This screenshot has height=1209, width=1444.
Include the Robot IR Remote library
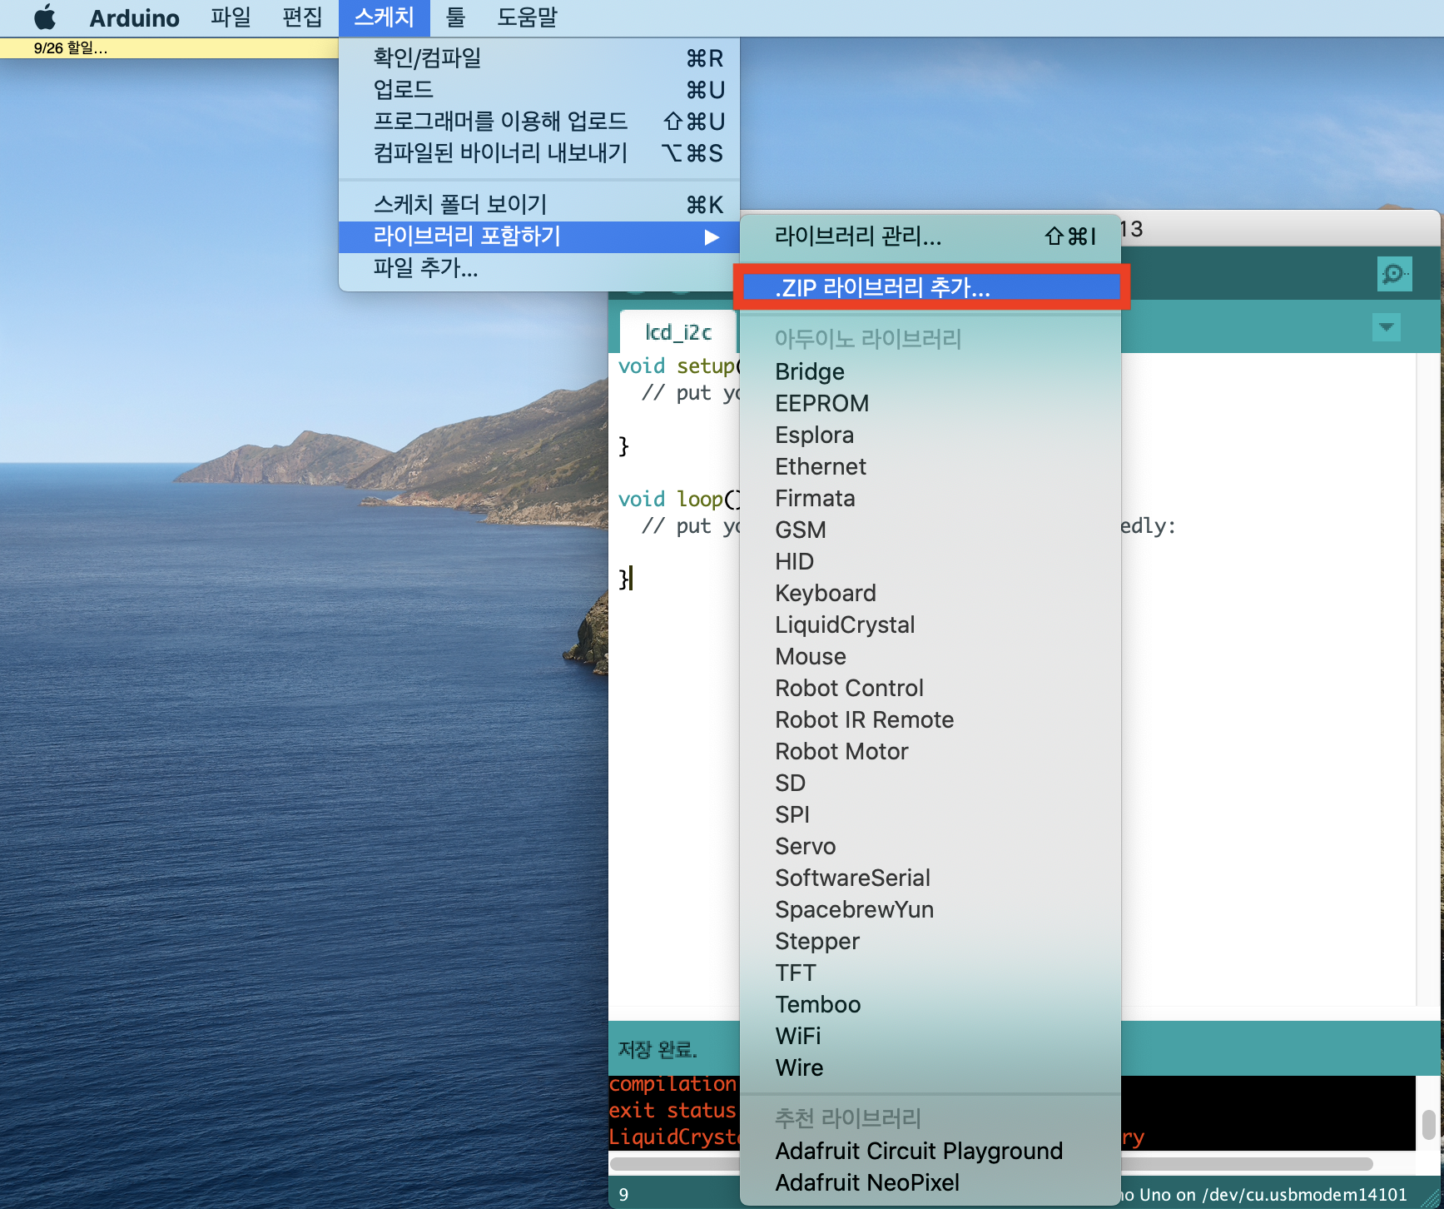(930, 719)
